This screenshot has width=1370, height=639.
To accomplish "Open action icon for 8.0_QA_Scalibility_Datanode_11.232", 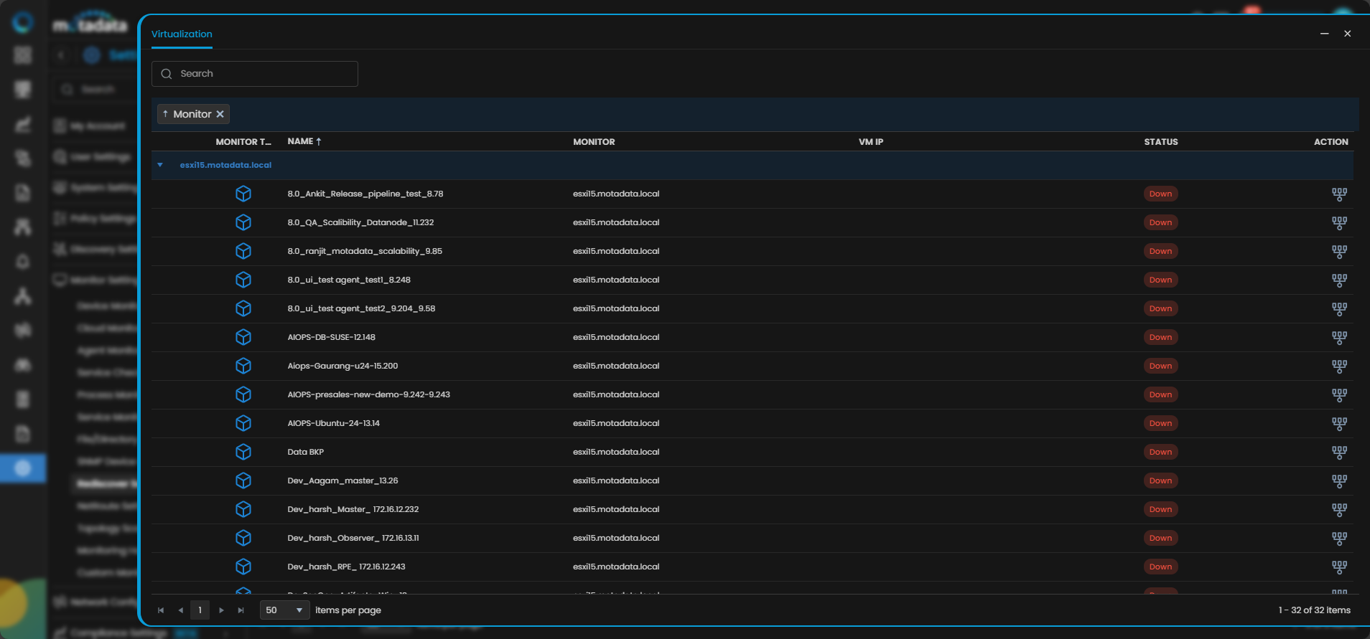I will [x=1339, y=223].
